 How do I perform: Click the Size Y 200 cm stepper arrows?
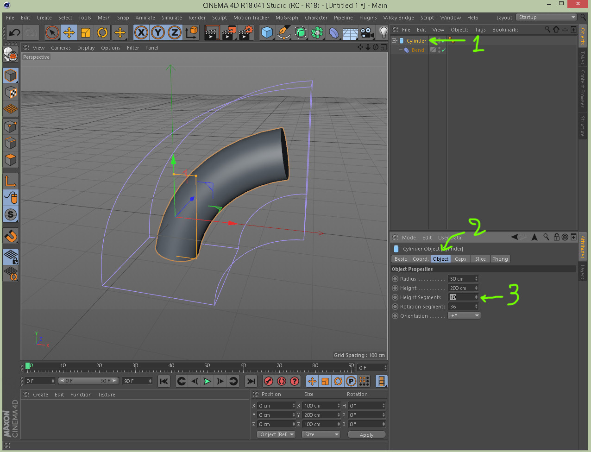[x=339, y=415]
